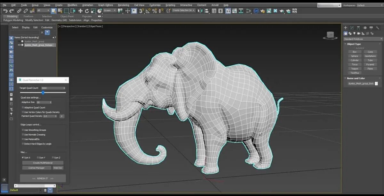Click the object color swatch in Name and Color

click(376, 84)
